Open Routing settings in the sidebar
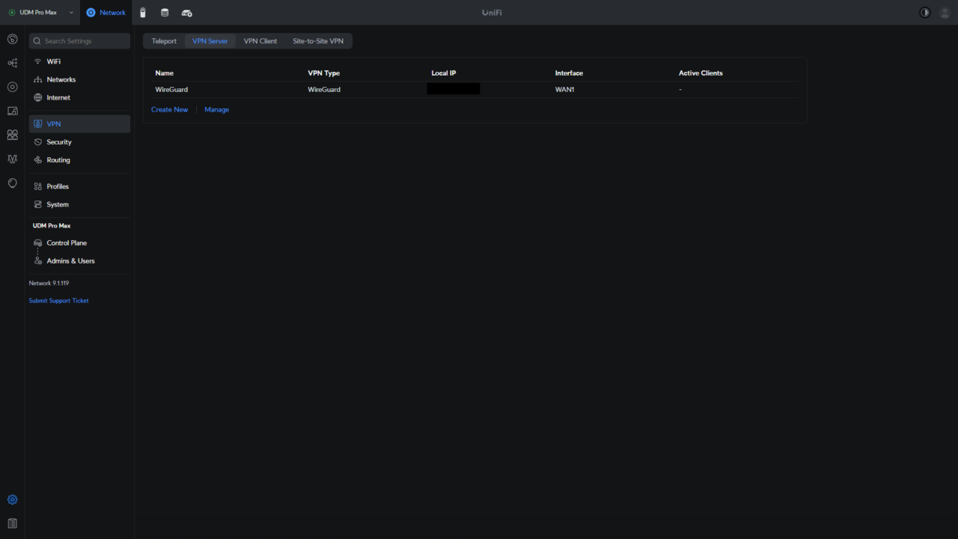958x539 pixels. 79,159
